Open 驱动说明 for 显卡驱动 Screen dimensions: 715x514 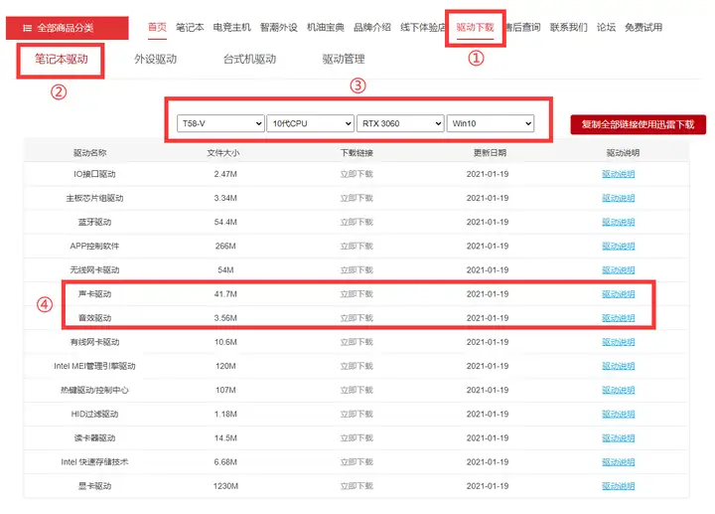click(619, 486)
